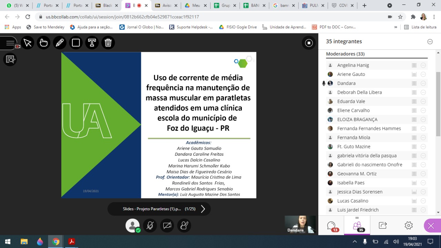Select the text annotation tool
441x248 pixels.
click(92, 43)
